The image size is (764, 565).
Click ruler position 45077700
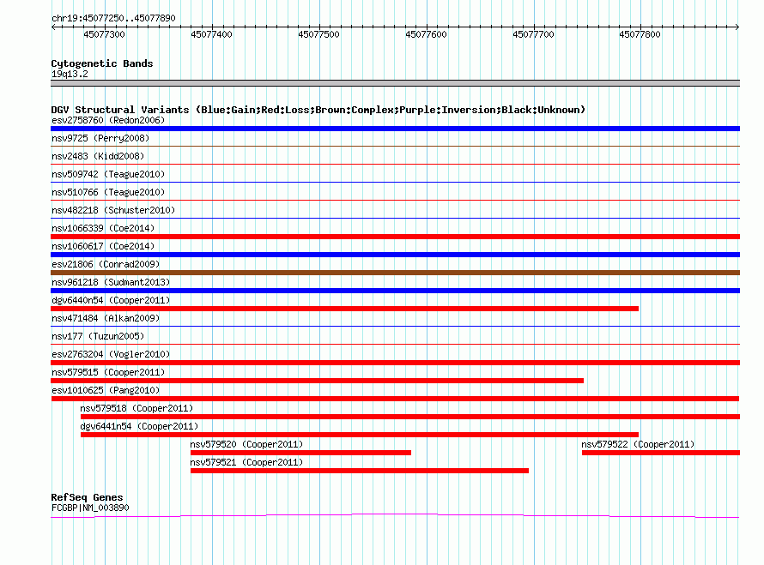click(533, 34)
